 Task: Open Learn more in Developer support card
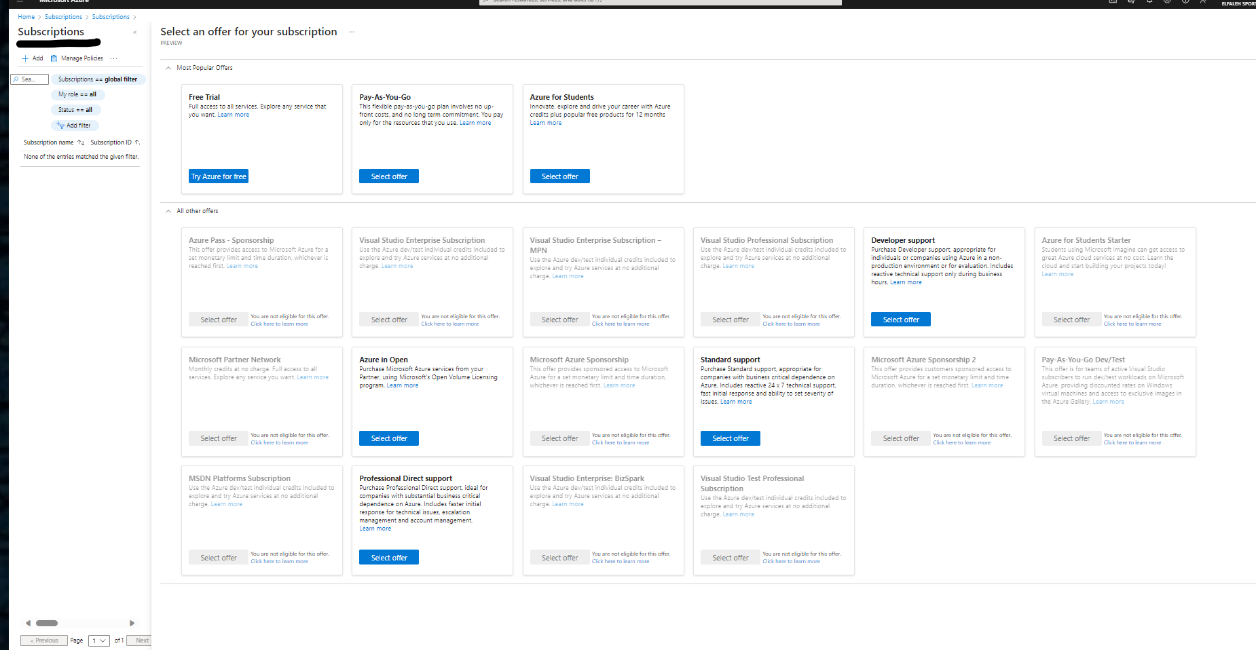pyautogui.click(x=906, y=282)
